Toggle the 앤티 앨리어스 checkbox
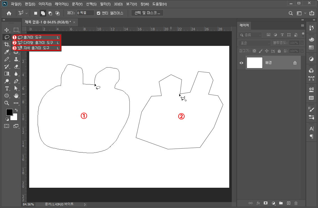Screen dimensions: 318x208 (x=99, y=13)
